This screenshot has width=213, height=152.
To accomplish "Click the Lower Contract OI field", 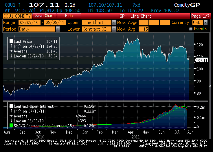I will point(97,29).
